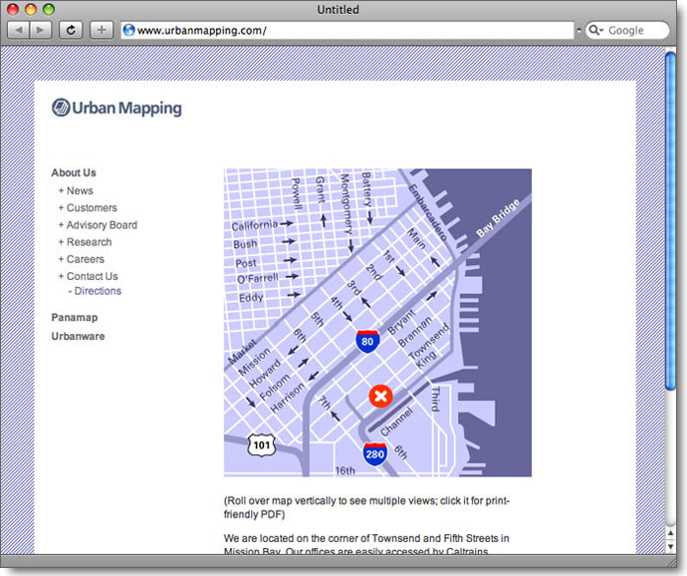Click the Channel label on map
The image size is (687, 576).
pyautogui.click(x=396, y=422)
